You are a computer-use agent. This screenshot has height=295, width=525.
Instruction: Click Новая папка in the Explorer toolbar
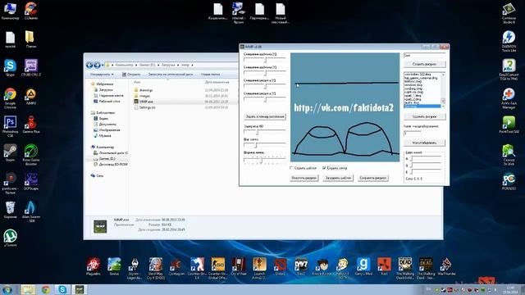point(210,75)
